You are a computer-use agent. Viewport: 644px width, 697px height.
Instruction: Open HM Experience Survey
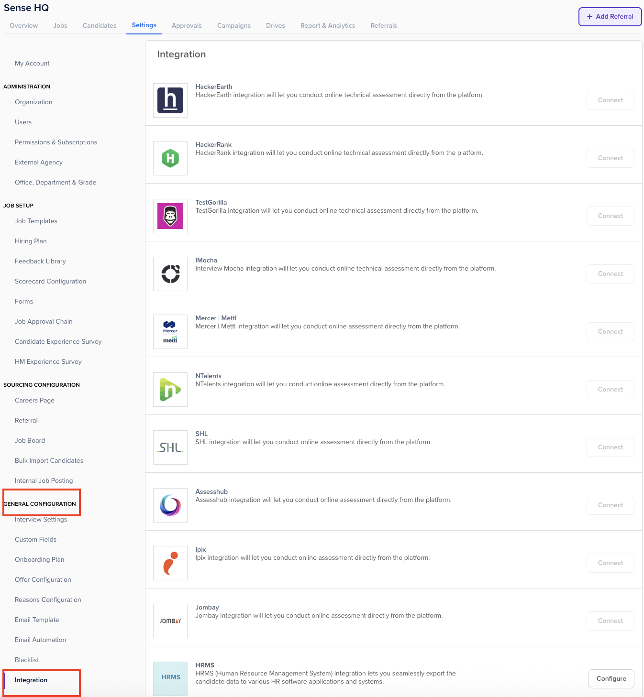[48, 361]
